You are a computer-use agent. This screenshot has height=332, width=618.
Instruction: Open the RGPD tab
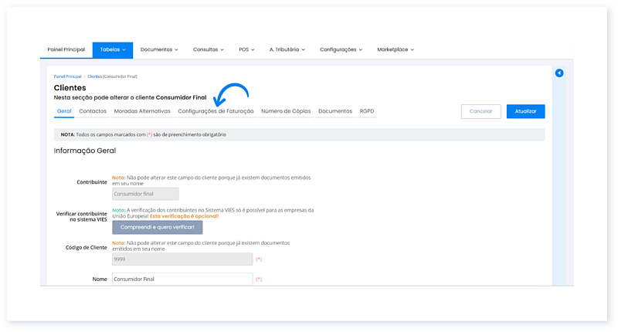(x=367, y=111)
